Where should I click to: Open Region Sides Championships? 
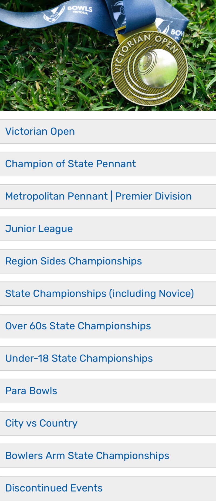(108, 261)
